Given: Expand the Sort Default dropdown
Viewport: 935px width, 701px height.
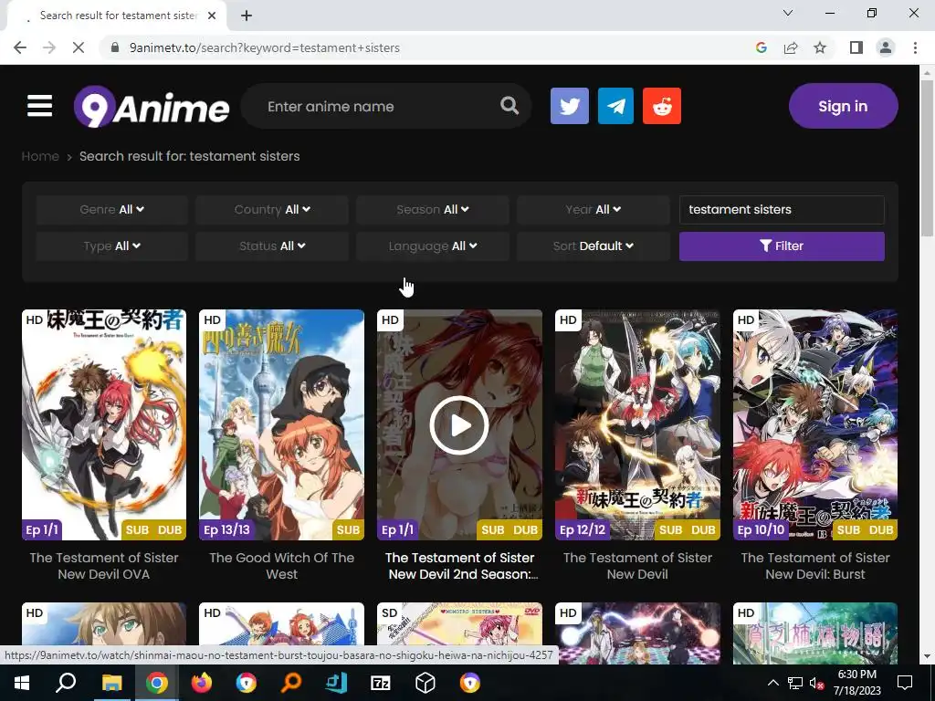Looking at the screenshot, I should pyautogui.click(x=593, y=246).
